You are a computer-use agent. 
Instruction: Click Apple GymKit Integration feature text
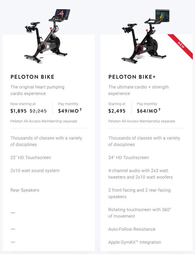[135, 242]
